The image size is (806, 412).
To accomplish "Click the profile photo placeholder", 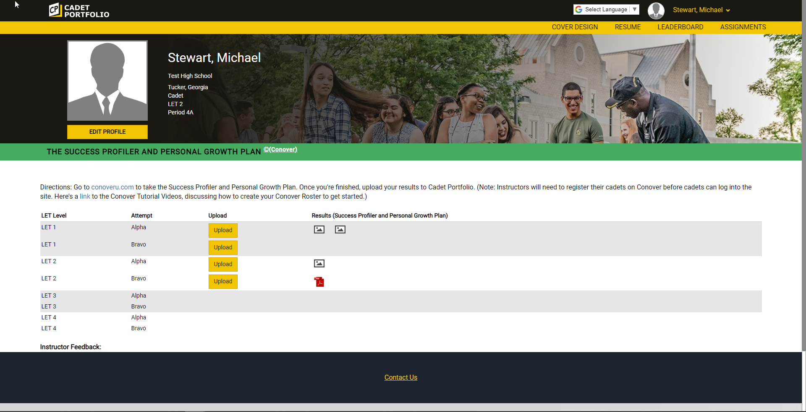I will (107, 80).
